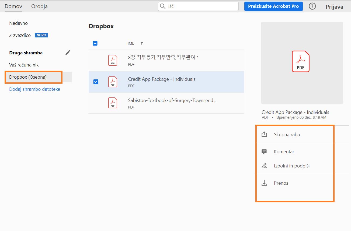Image resolution: width=351 pixels, height=231 pixels.
Task: Click the Z zvezdico NOVO badge
Action: point(41,35)
